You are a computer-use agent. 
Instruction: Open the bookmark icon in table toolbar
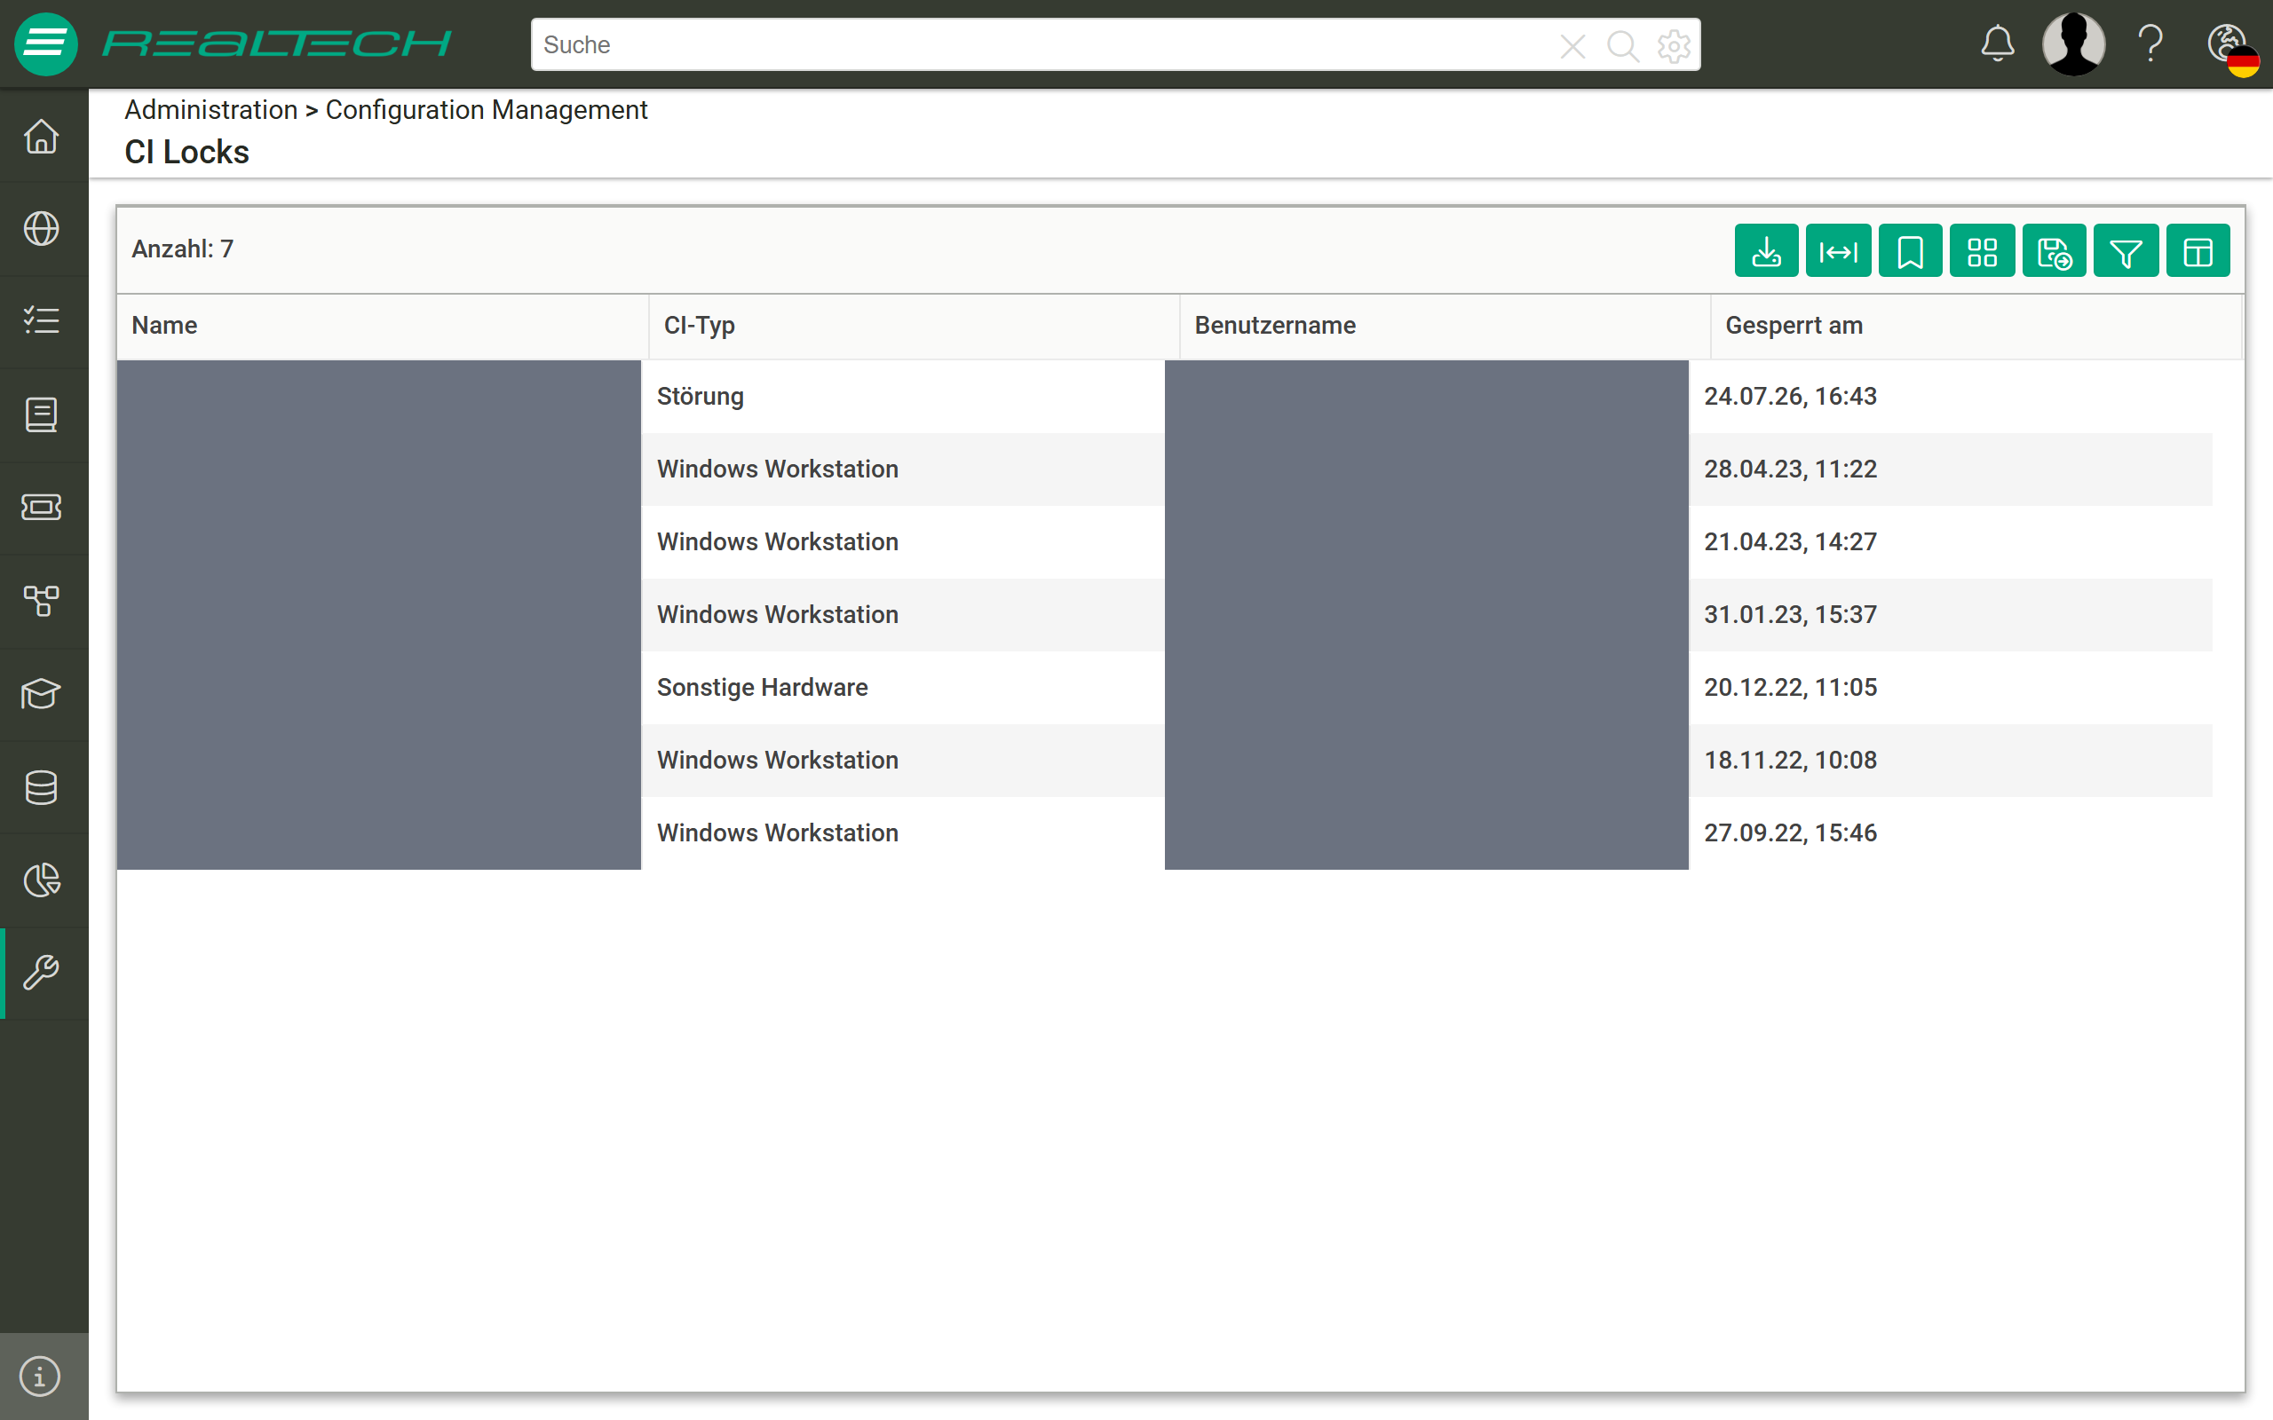[1910, 251]
